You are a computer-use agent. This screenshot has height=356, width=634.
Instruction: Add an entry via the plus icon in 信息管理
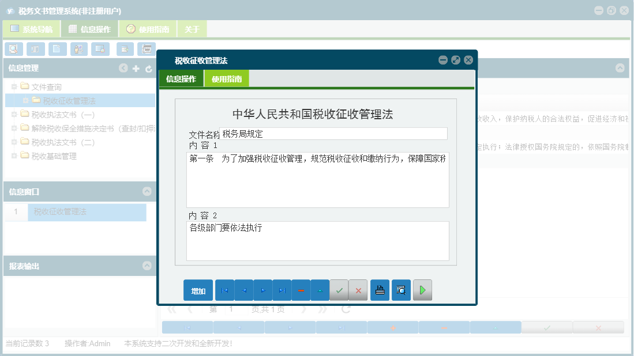point(135,68)
